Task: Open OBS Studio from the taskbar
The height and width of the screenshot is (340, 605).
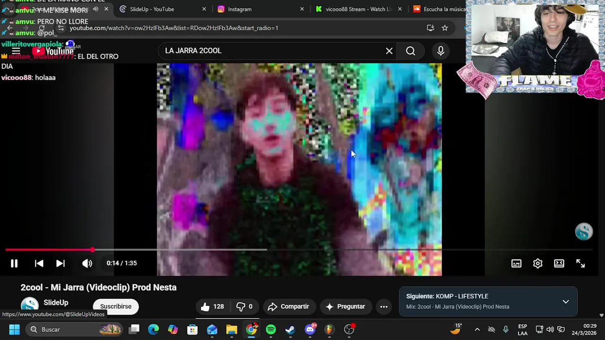Action: 349,330
